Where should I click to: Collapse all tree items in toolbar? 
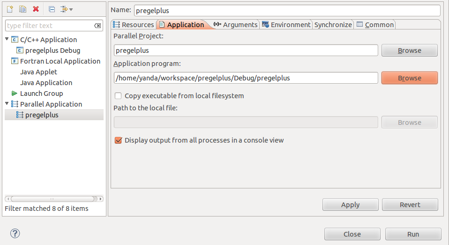click(52, 9)
